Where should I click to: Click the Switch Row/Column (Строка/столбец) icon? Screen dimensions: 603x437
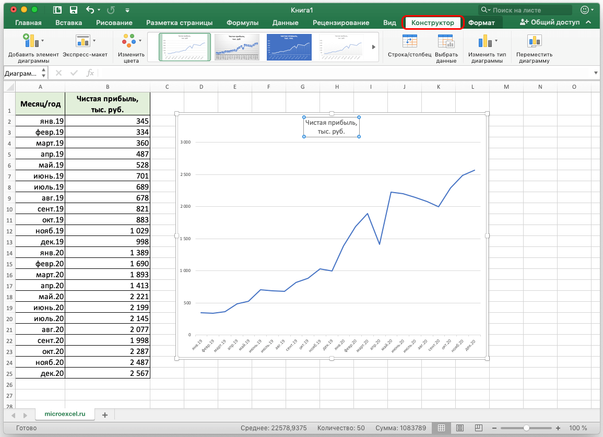coord(409,41)
